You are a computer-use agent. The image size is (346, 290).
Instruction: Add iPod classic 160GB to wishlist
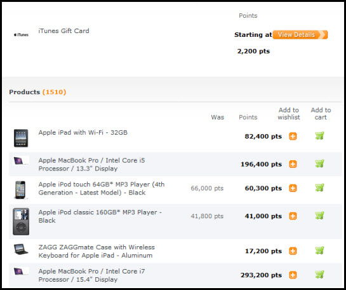pos(293,216)
